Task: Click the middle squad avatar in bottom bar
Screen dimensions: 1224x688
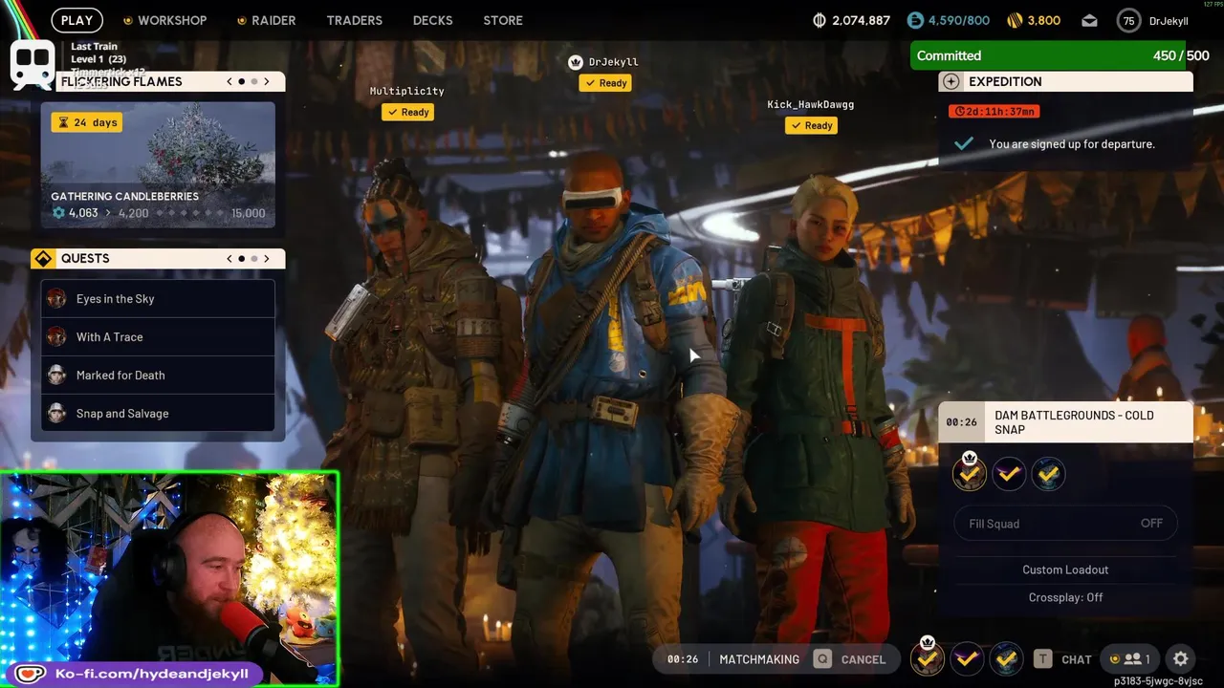Action: pos(967,658)
